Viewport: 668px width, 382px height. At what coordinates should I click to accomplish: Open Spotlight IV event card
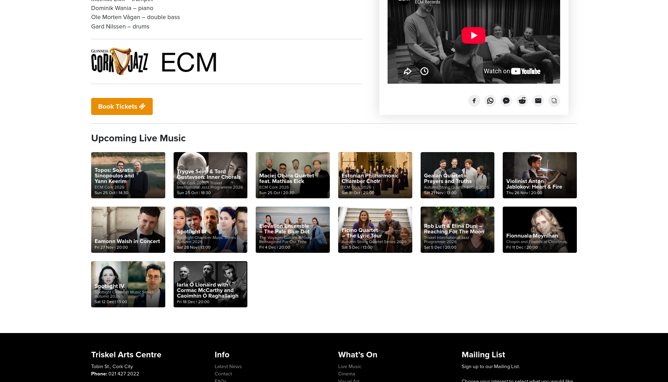click(128, 284)
